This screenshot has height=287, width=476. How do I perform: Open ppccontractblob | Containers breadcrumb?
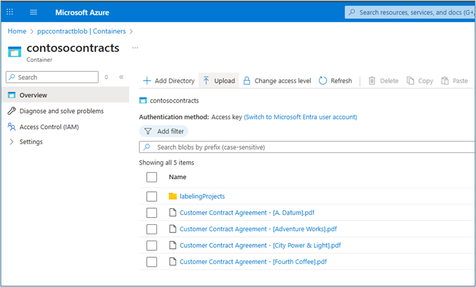pos(81,31)
